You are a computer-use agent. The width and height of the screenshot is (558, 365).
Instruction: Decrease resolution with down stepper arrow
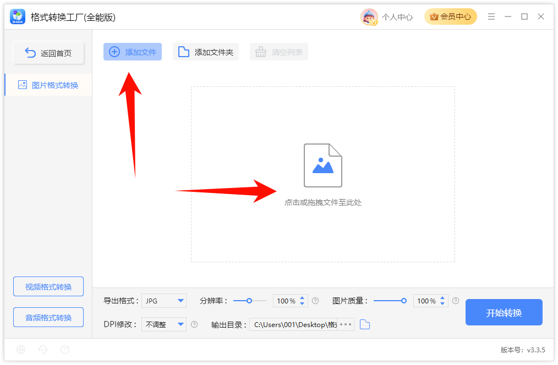[x=302, y=304]
